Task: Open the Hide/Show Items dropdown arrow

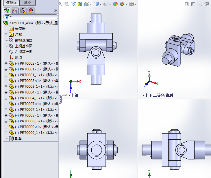Action: [110, 4]
